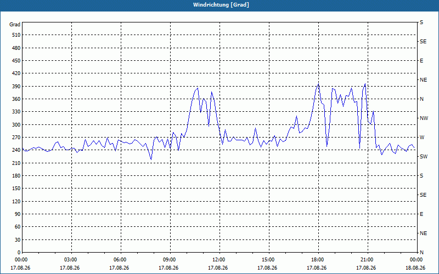This screenshot has height=274, width=439.
Task: Pick the 360 degree axis label
Action: click(x=16, y=99)
